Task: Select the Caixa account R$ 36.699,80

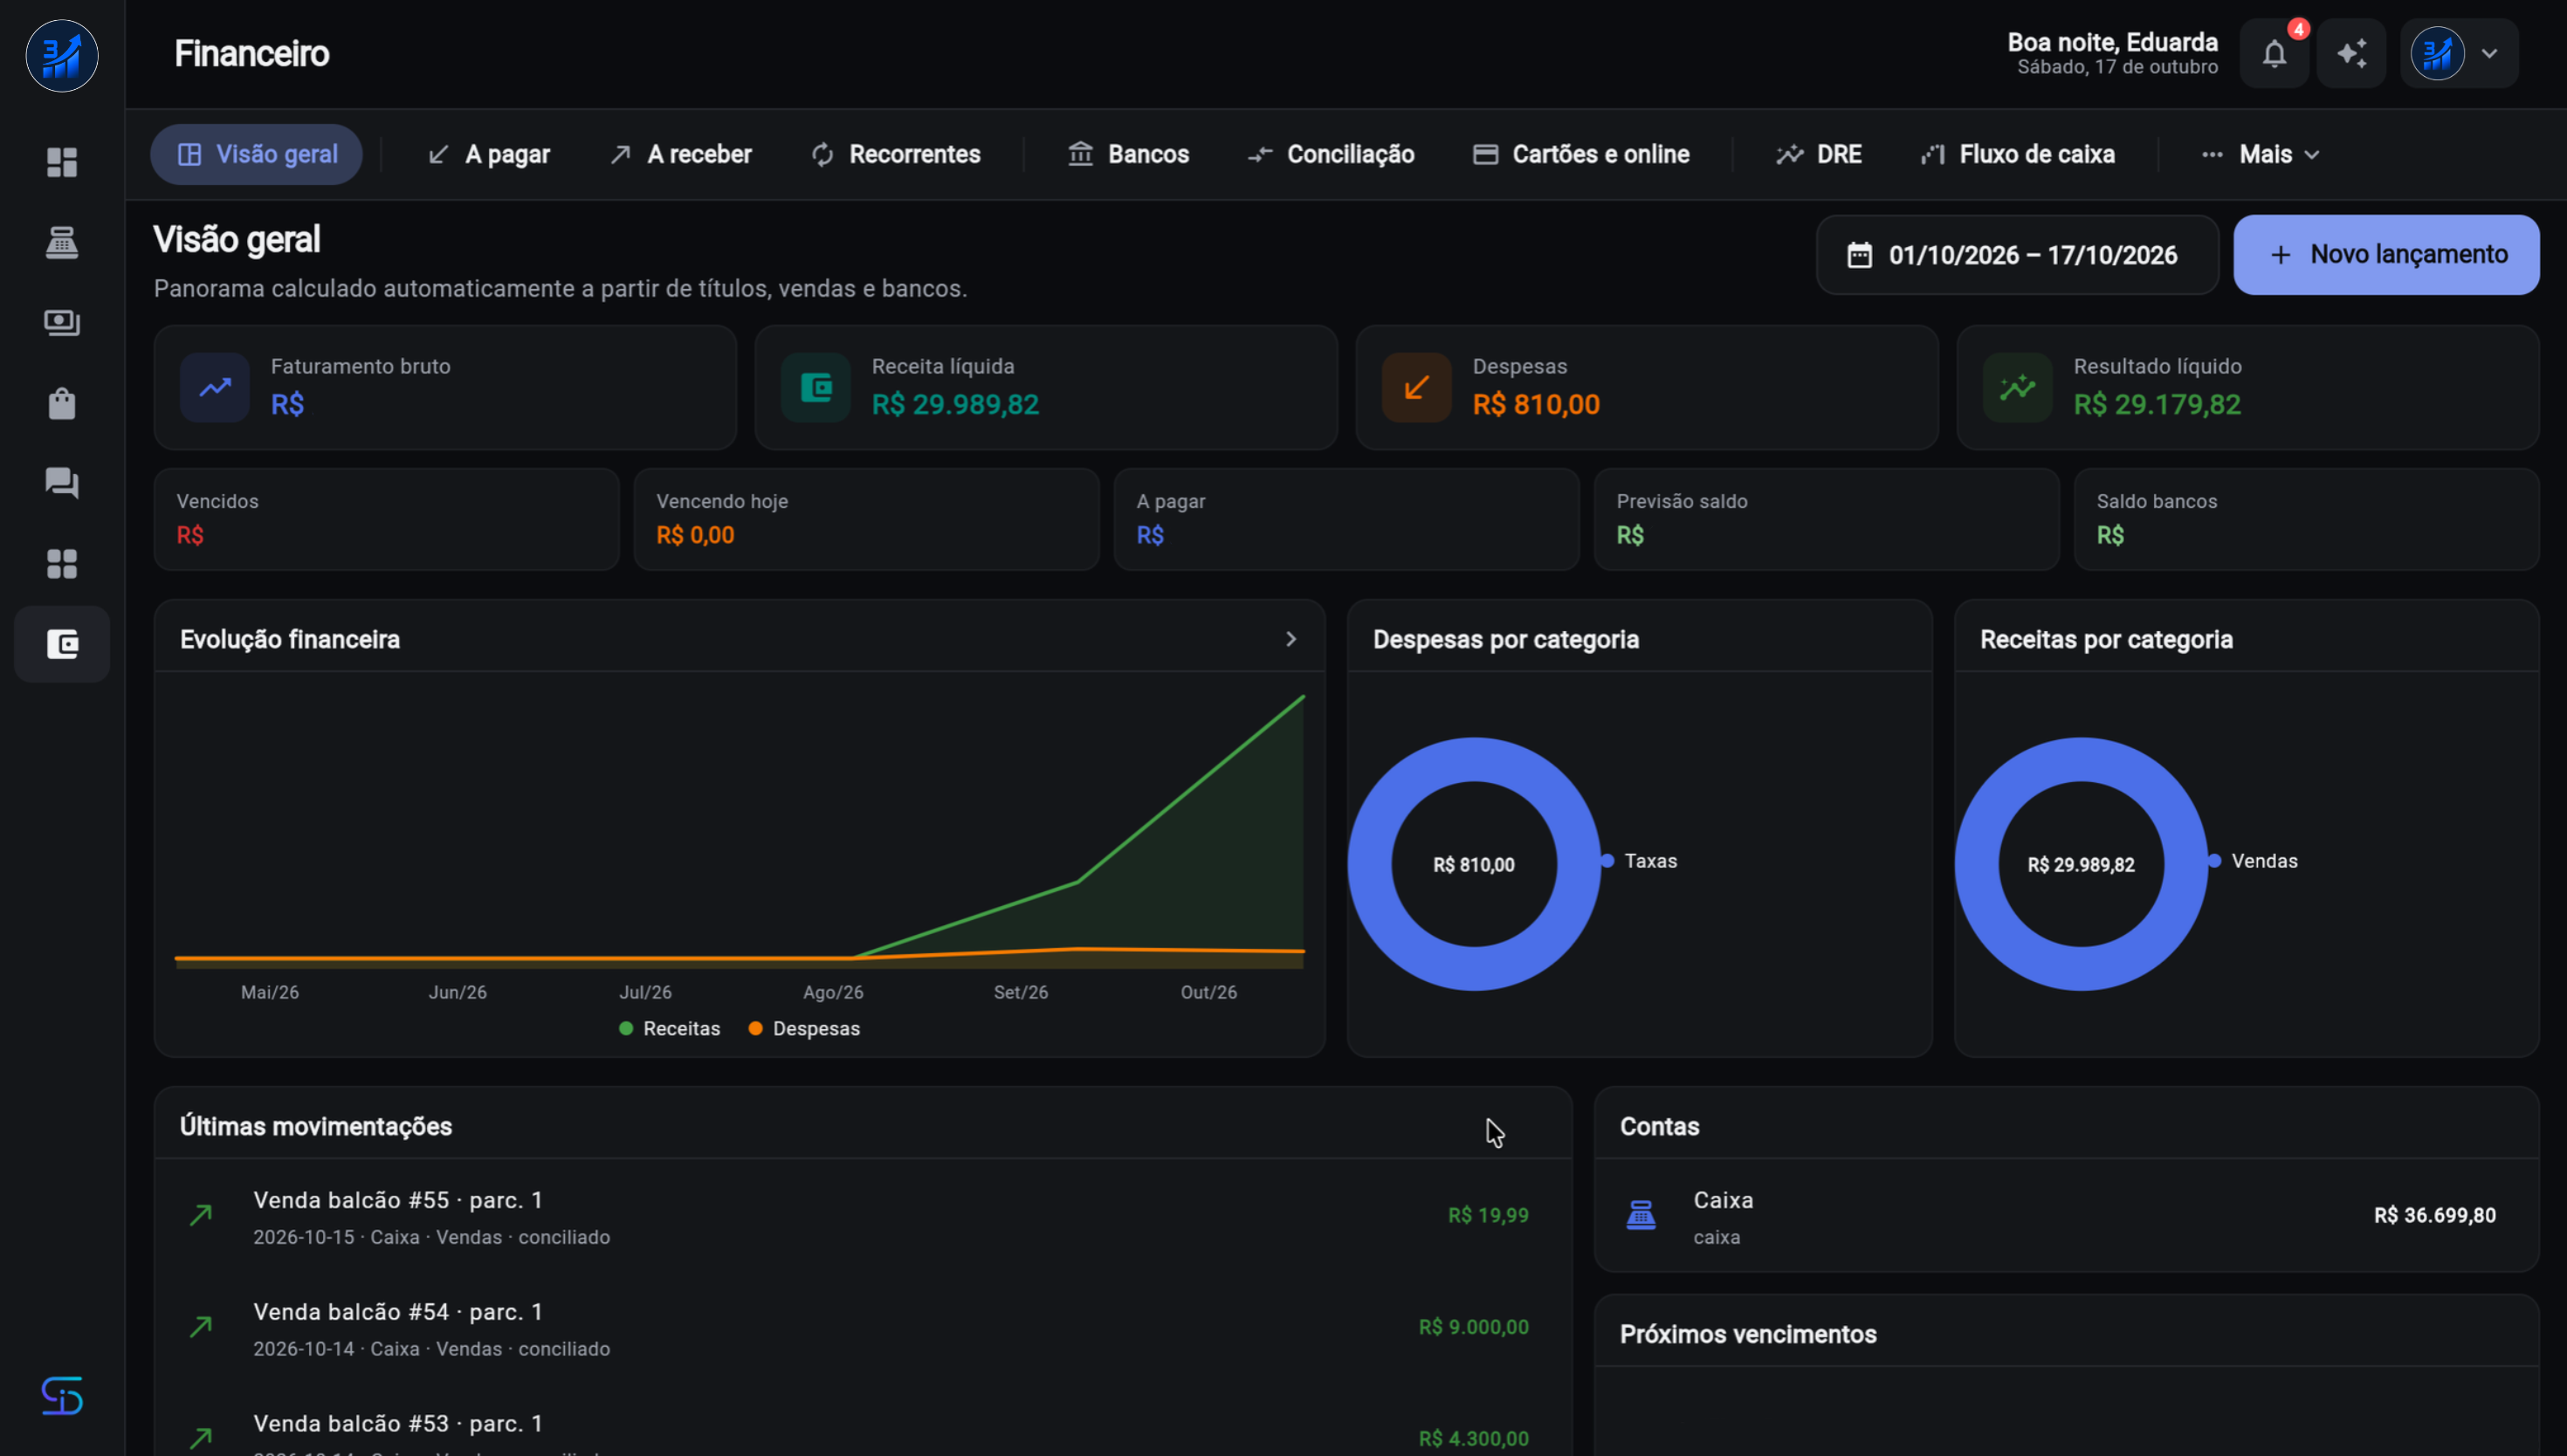Action: pos(2067,1216)
